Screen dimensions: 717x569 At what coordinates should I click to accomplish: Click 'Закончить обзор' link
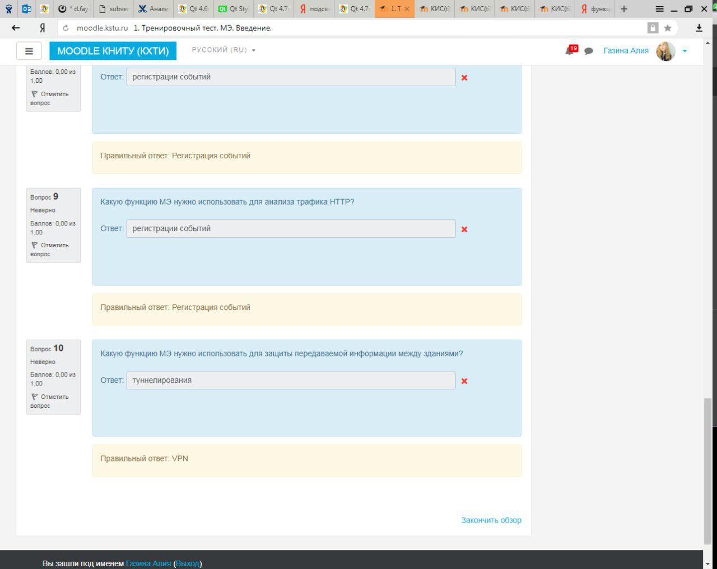[491, 520]
